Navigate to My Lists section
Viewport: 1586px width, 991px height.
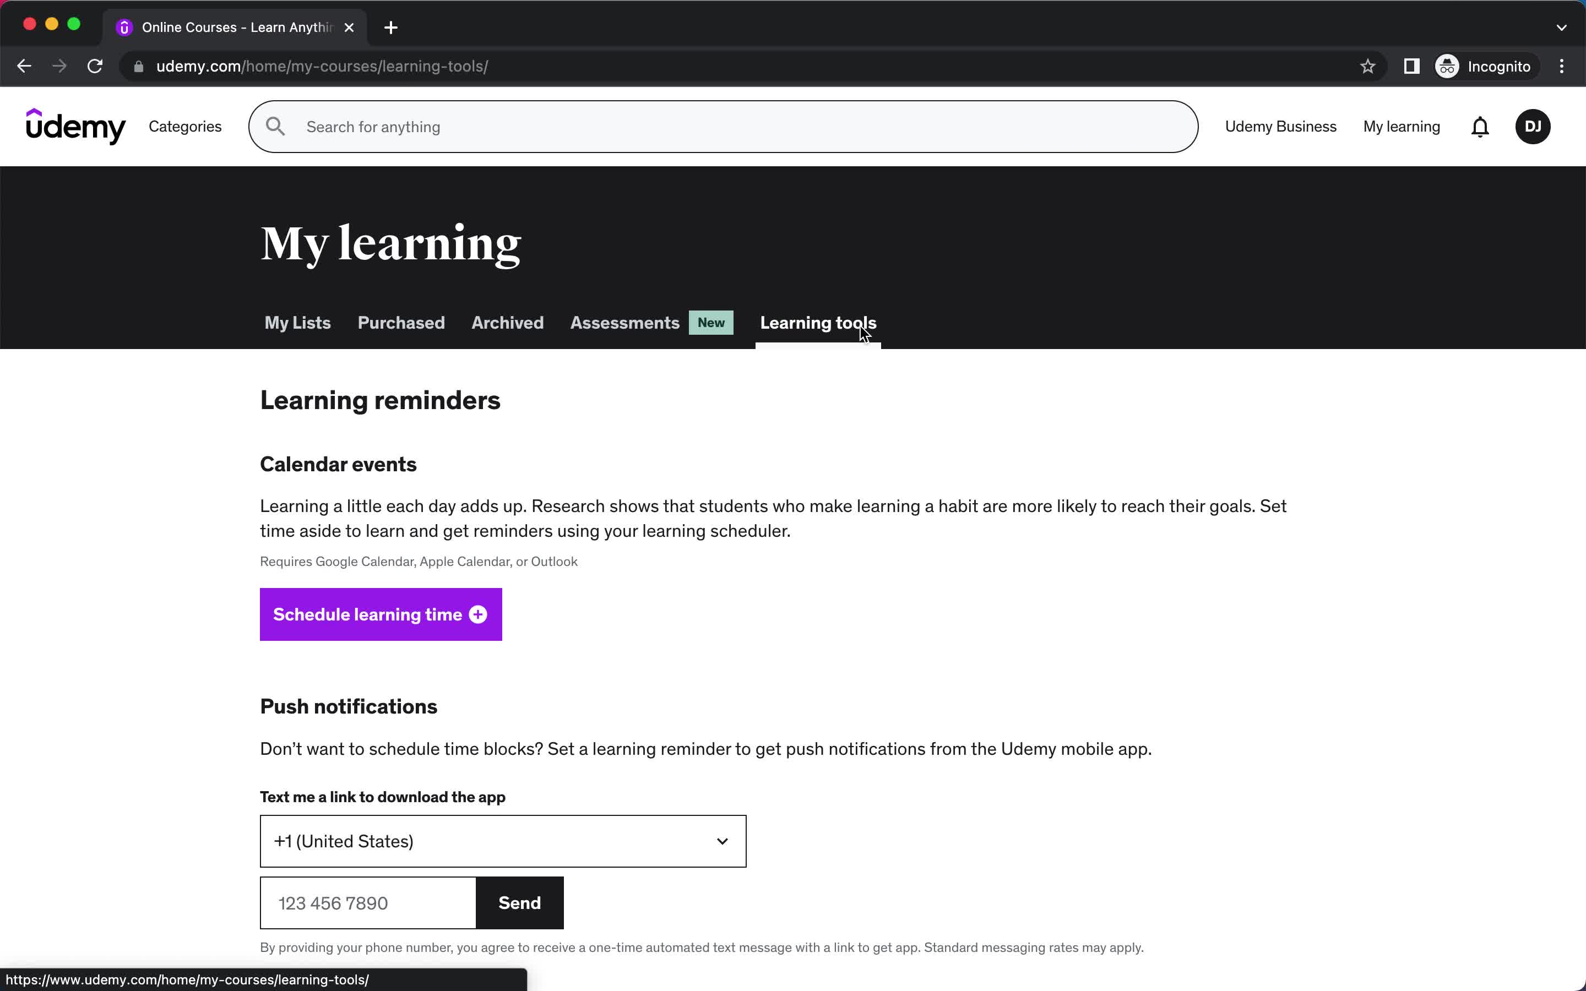[298, 322]
